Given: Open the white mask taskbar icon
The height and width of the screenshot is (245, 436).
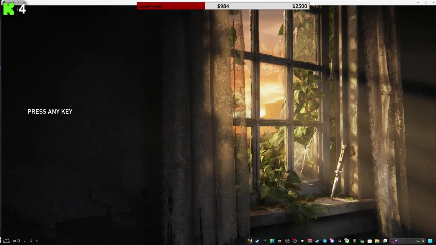Looking at the screenshot, I should [x=280, y=241].
